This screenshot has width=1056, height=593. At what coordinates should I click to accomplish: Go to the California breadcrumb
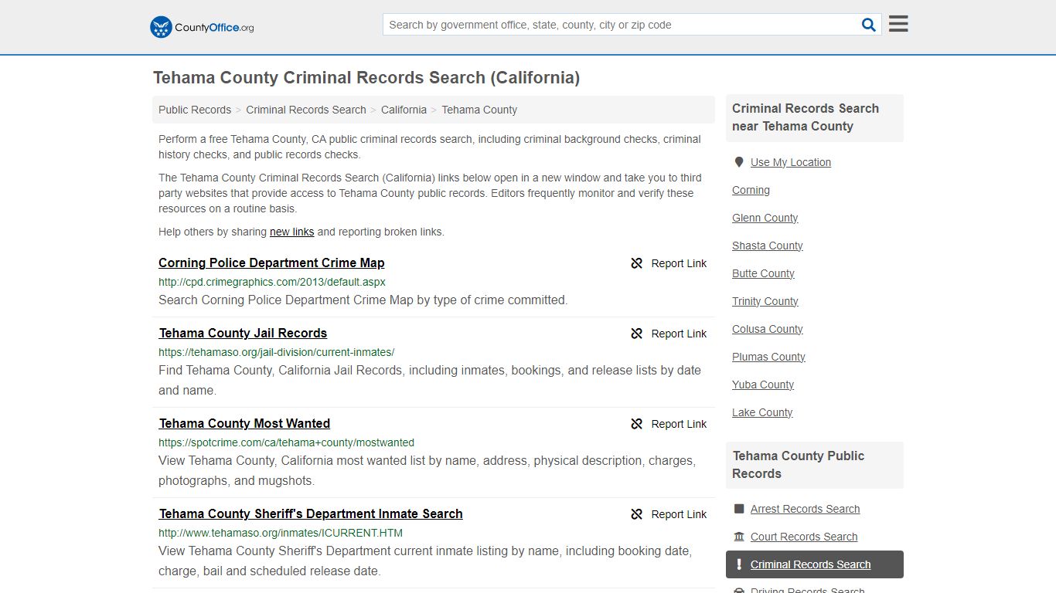[404, 110]
